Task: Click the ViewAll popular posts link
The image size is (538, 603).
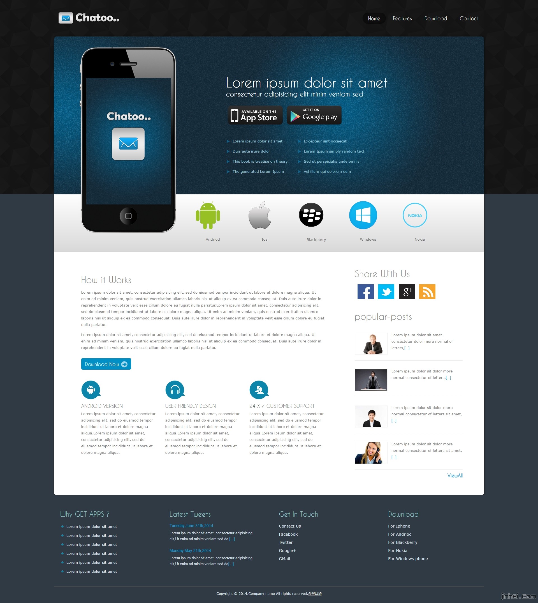Action: pyautogui.click(x=454, y=476)
